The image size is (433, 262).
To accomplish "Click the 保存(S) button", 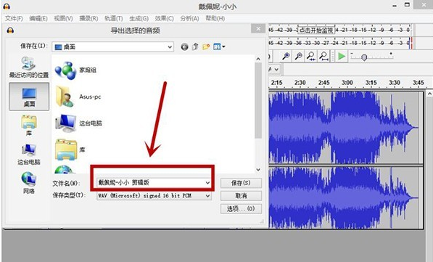I will coord(241,183).
